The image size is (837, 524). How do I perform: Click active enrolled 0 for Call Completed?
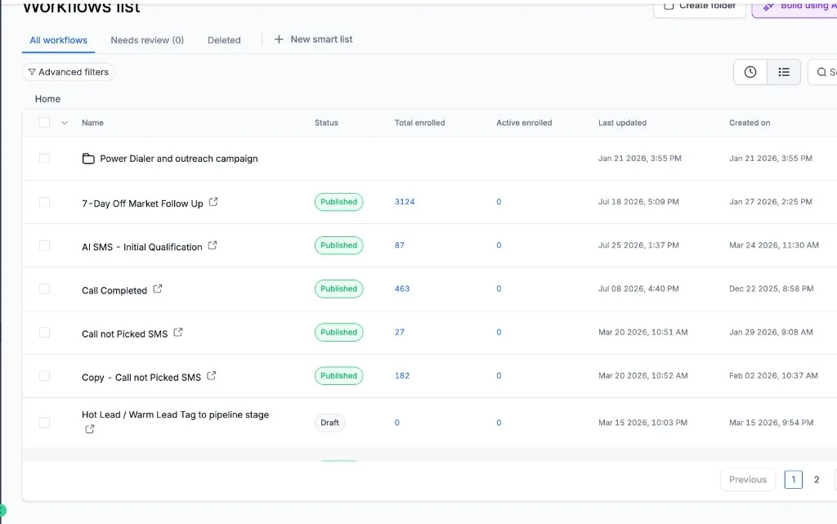coord(499,289)
